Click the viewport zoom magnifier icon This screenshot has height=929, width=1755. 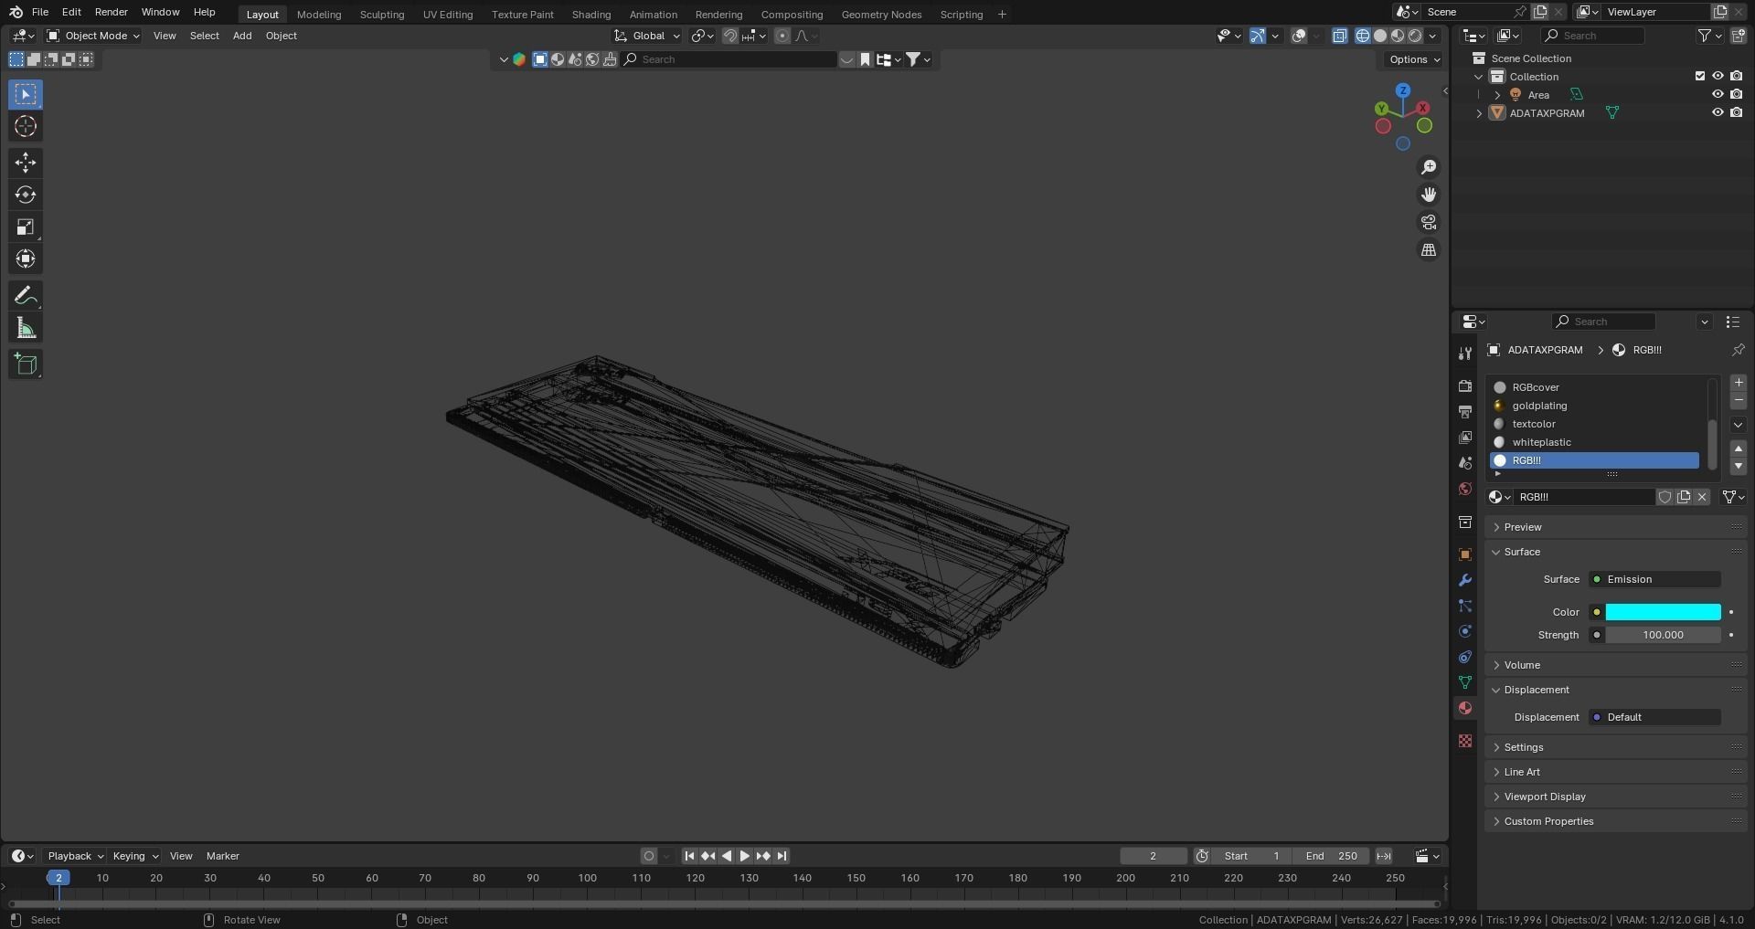tap(1428, 167)
